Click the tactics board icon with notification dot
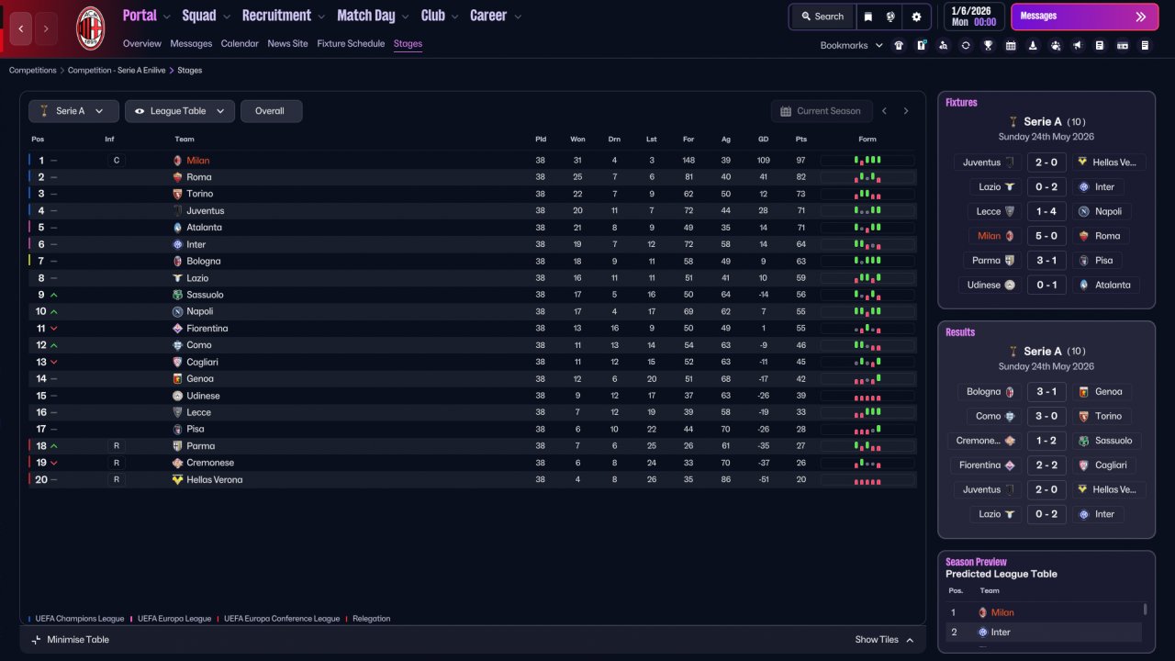Screen dimensions: 1175x661 pos(922,45)
